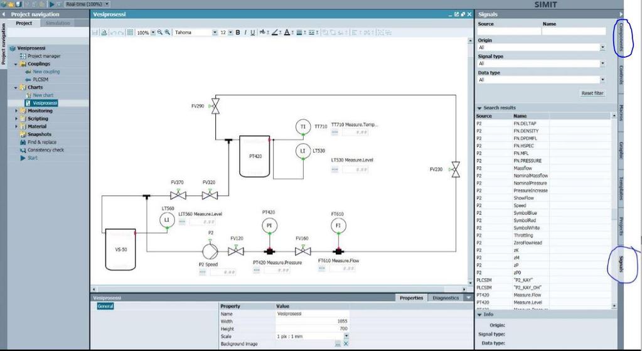The height and width of the screenshot is (351, 642).
Task: Select the LI LT560 level indicator
Action: 167,220
